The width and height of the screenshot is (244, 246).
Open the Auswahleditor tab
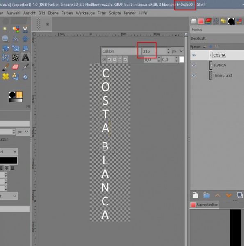[x=204, y=205]
